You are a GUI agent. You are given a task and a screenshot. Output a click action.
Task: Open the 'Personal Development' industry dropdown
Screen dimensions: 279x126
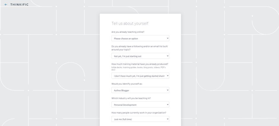pyautogui.click(x=140, y=105)
